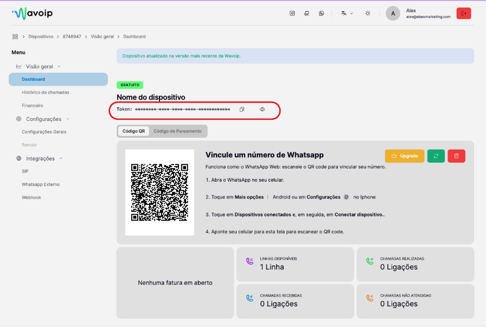The width and height of the screenshot is (486, 327).
Task: Click the Integrações globe icon
Action: coord(18,158)
